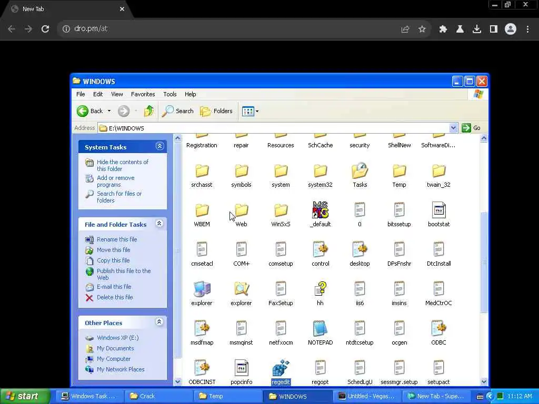
Task: Open the Search toolbar button
Action: coord(178,111)
